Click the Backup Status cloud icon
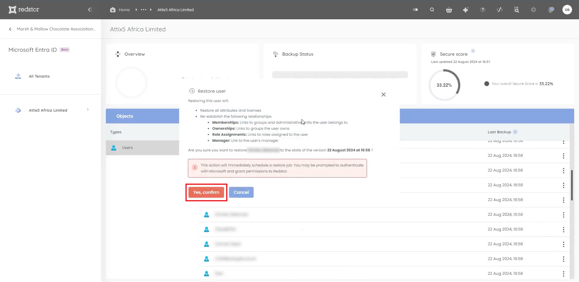 coord(275,54)
